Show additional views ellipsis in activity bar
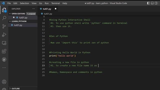160x90 pixels. click(x=4, y=67)
